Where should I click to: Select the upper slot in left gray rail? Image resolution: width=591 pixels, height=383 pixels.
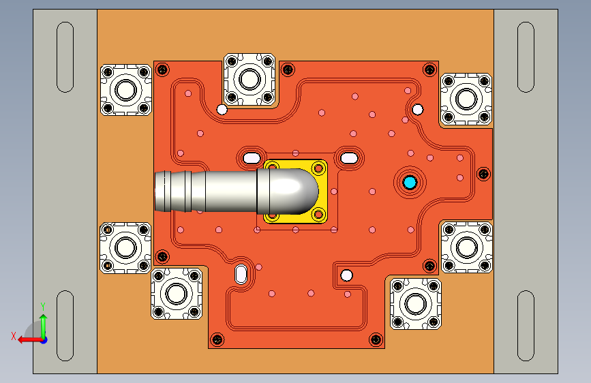pyautogui.click(x=65, y=57)
